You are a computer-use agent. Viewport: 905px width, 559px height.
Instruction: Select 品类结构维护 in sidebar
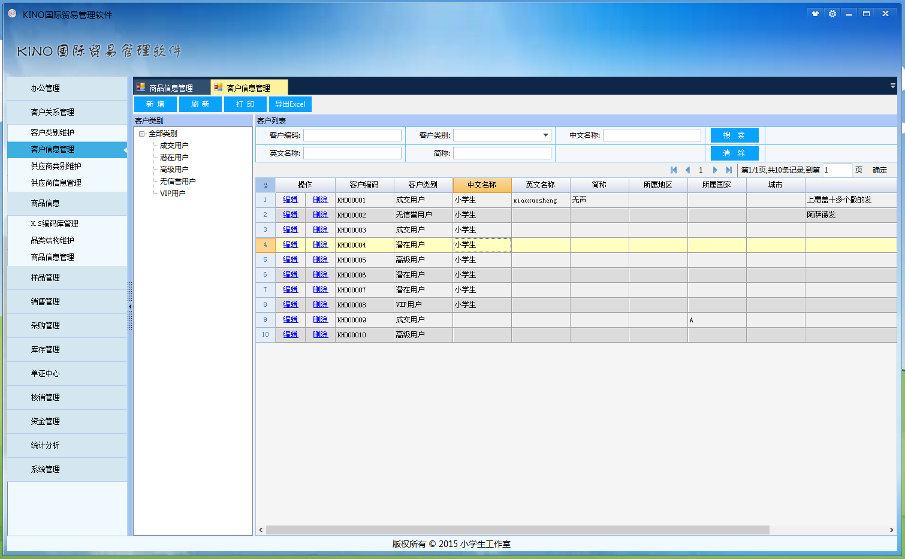point(67,240)
